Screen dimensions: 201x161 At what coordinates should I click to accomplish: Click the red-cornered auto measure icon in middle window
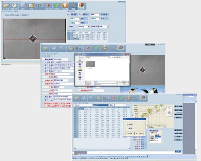coord(87,48)
